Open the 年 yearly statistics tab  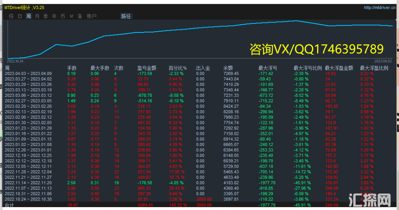click(54, 16)
